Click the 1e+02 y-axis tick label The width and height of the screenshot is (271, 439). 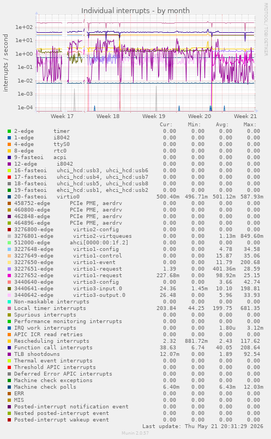(x=24, y=27)
